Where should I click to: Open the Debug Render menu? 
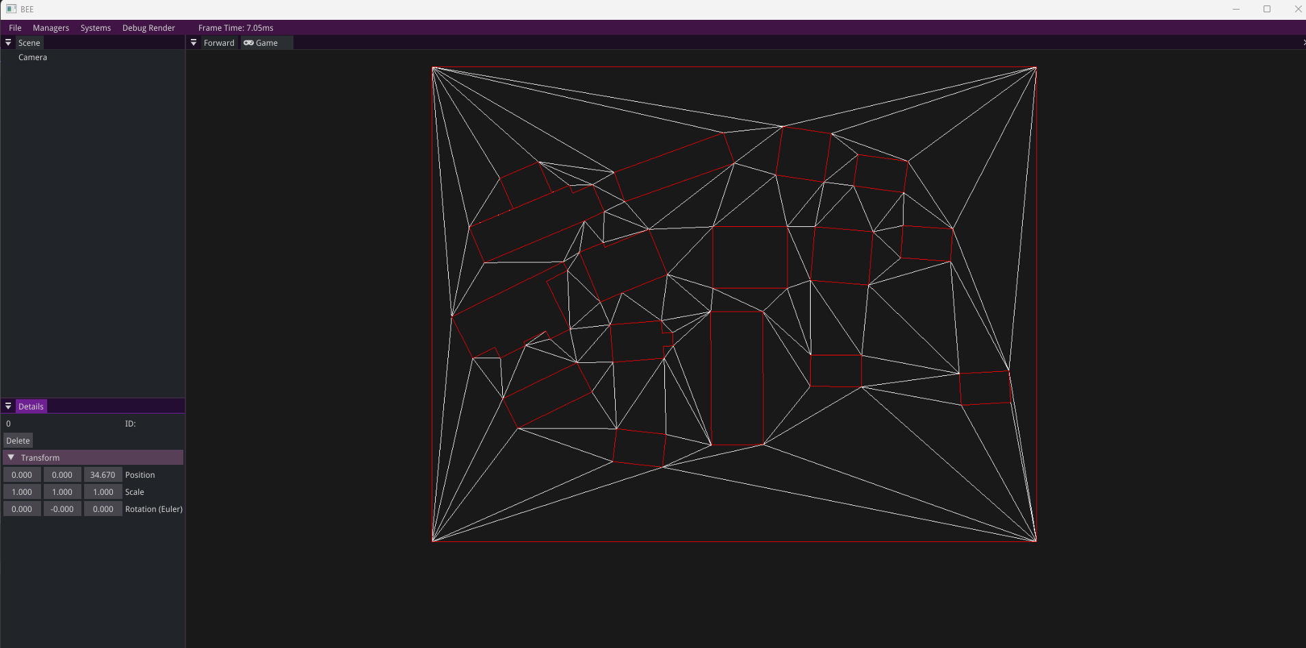coord(148,27)
